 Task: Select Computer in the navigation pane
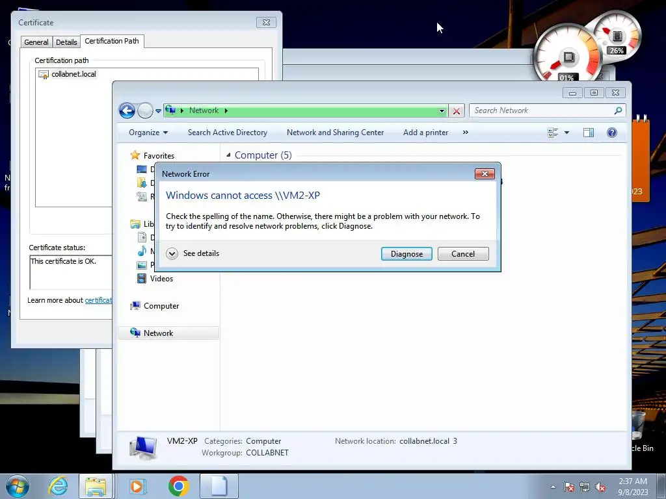161,306
